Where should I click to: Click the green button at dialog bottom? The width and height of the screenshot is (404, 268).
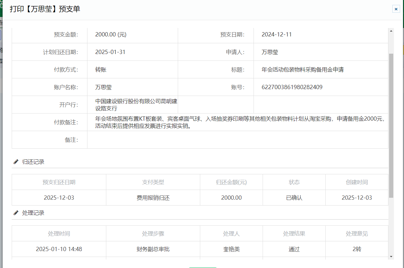point(203,267)
